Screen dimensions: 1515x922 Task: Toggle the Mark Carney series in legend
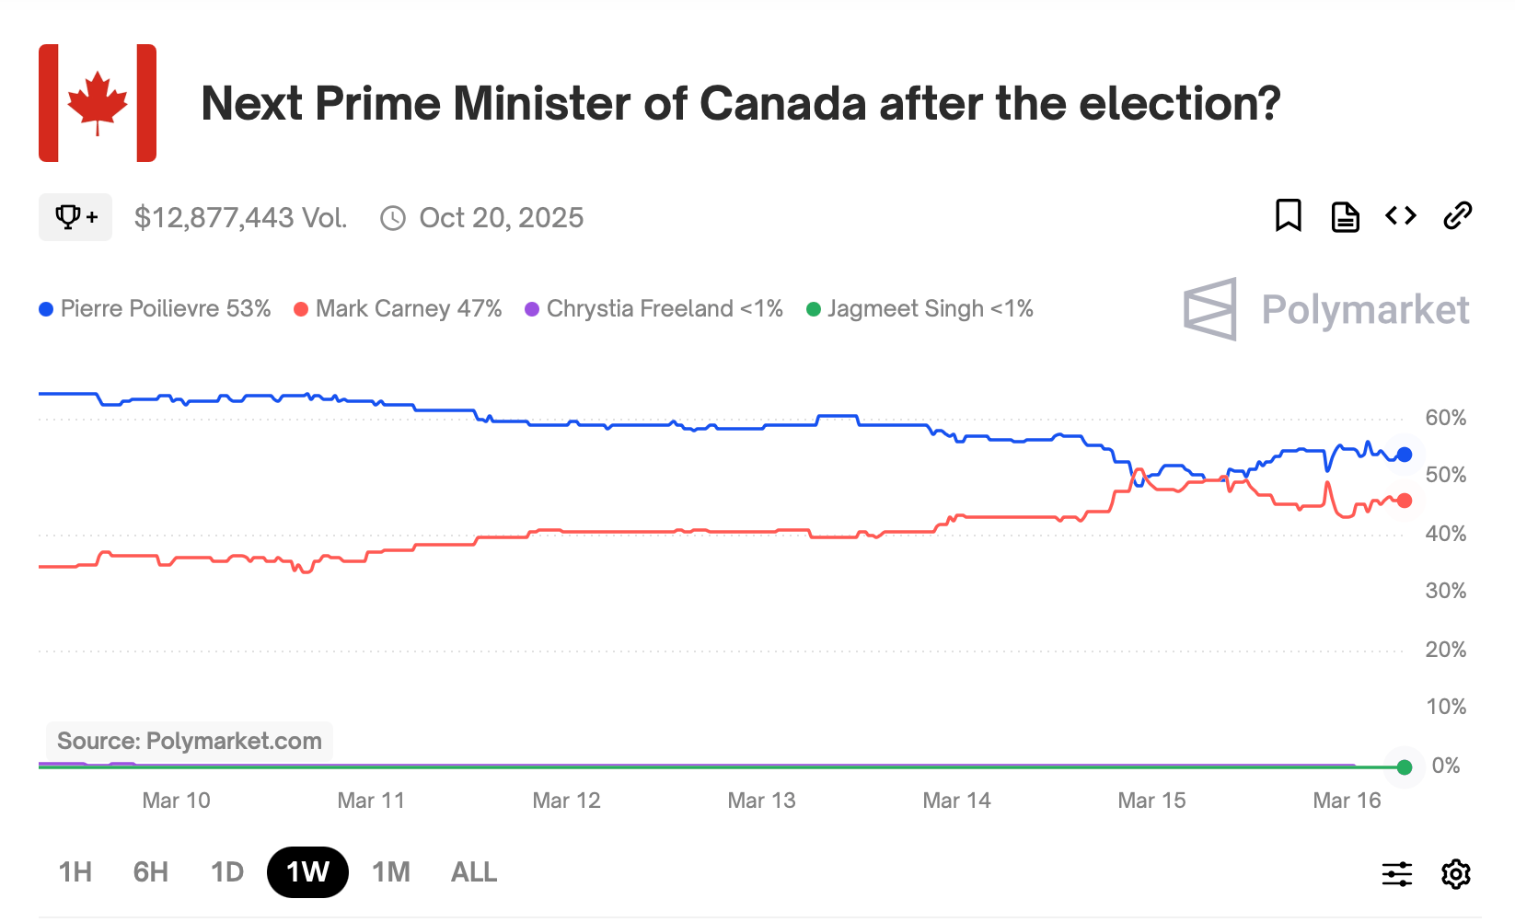pyautogui.click(x=398, y=308)
